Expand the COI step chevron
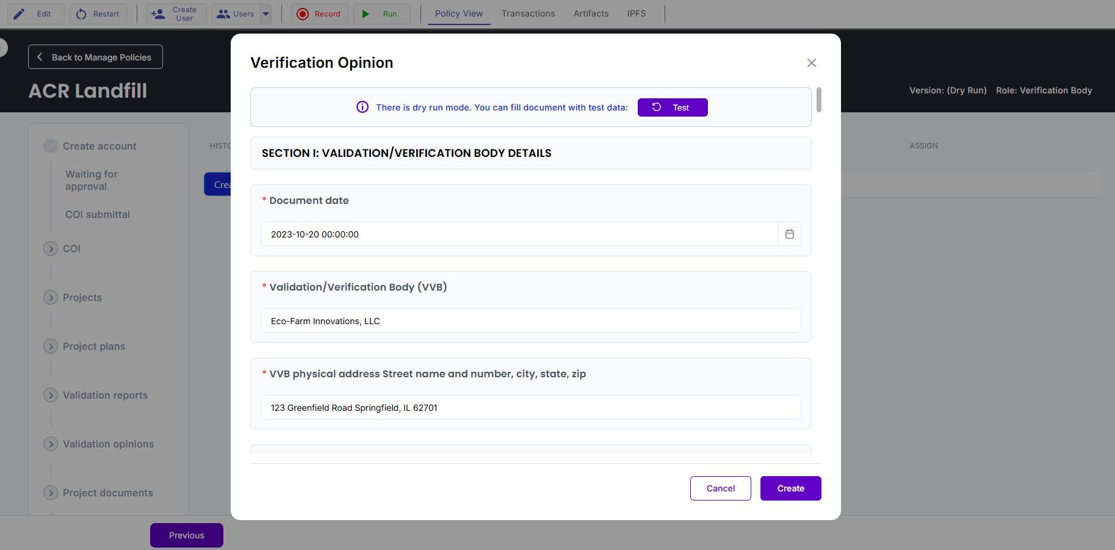1115x550 pixels. (x=51, y=248)
